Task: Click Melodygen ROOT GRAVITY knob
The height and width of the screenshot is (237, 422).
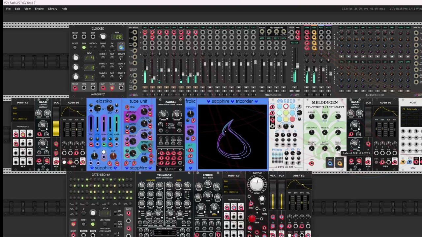Action: (325, 148)
